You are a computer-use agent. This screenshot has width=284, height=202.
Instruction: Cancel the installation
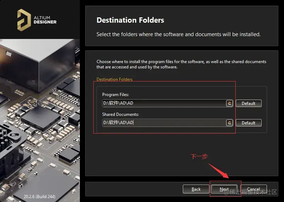click(253, 189)
